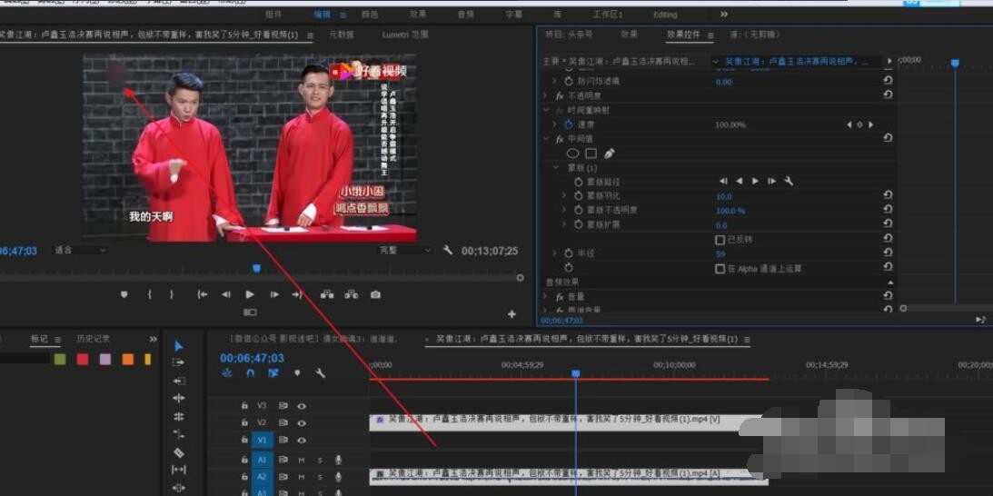Toggle linked selection in timeline
This screenshot has width=993, height=496.
(x=273, y=373)
